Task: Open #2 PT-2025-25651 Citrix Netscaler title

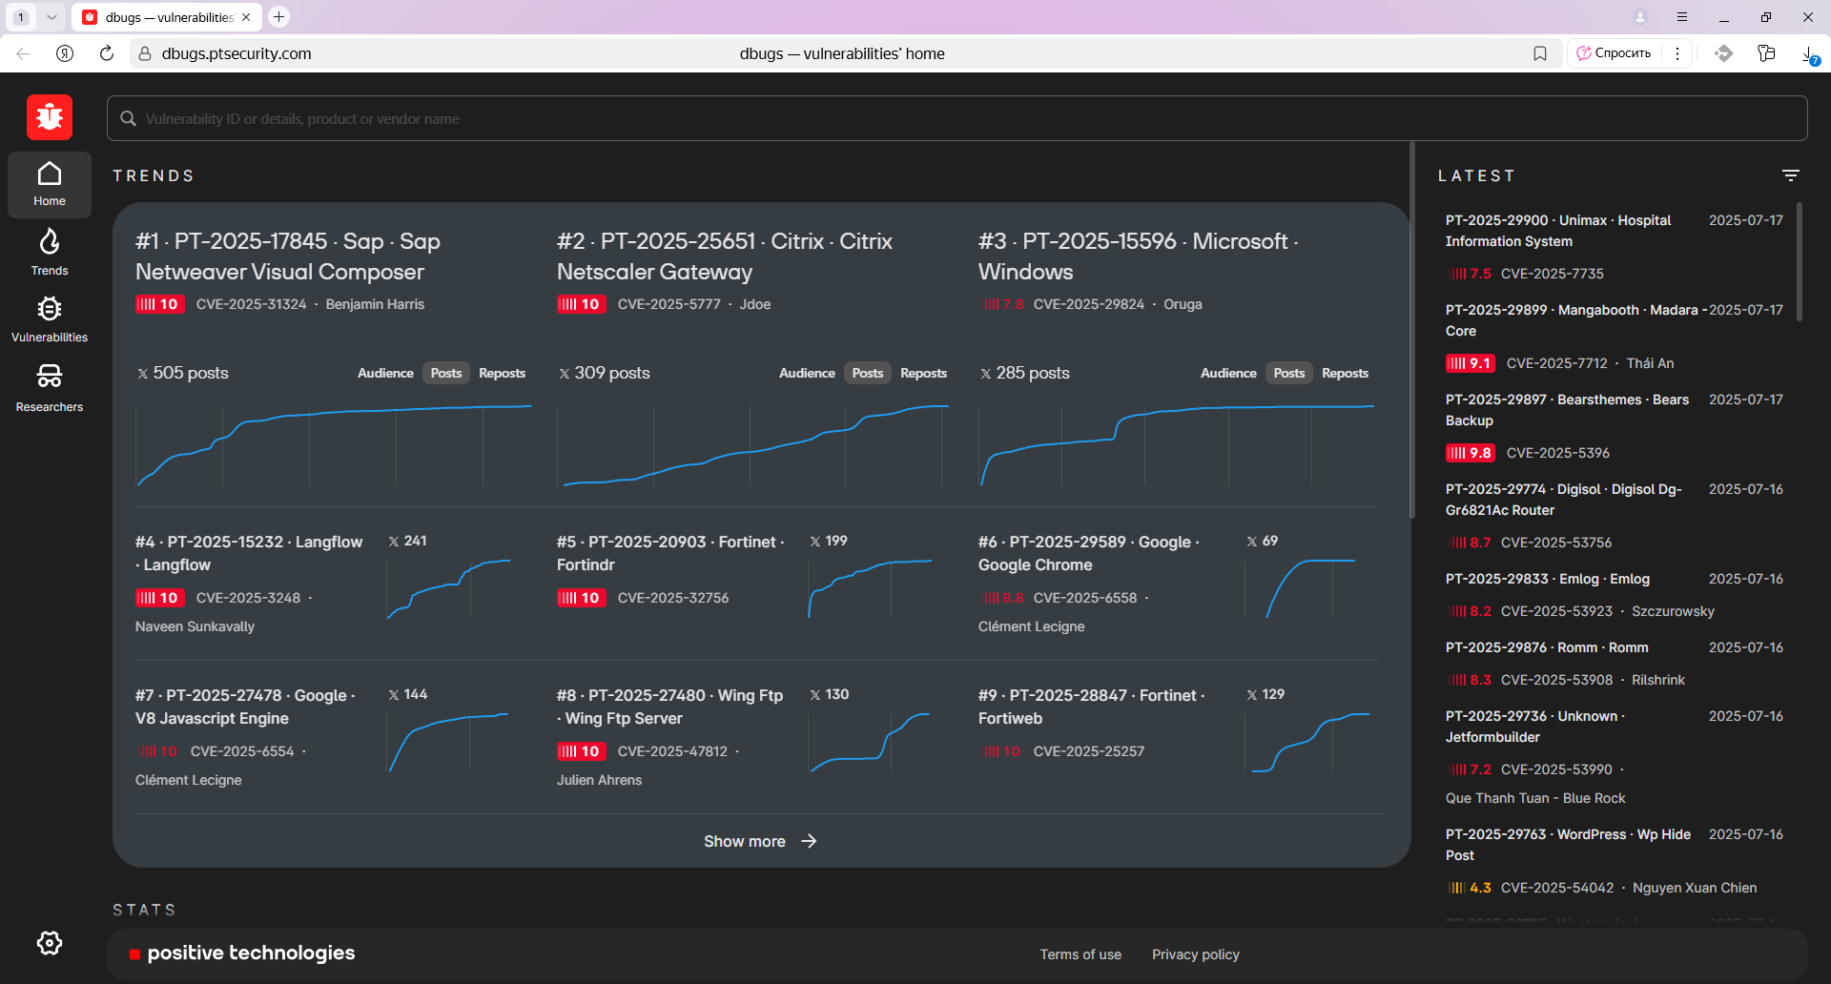Action: pyautogui.click(x=725, y=256)
